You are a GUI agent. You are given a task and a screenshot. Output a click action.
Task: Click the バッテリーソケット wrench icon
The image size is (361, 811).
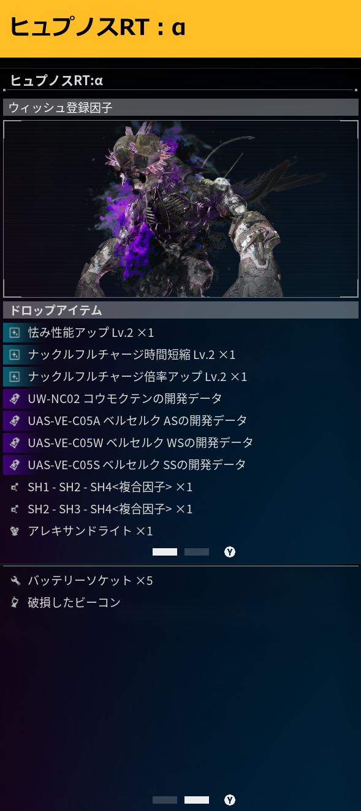coord(15,580)
